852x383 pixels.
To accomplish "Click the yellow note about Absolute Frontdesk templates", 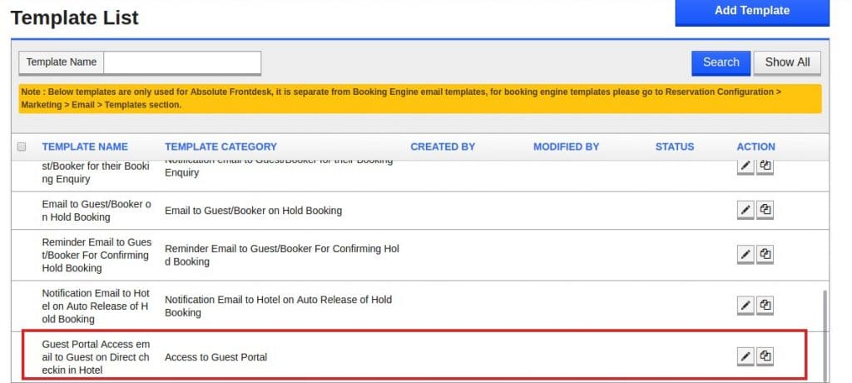I will (x=420, y=98).
